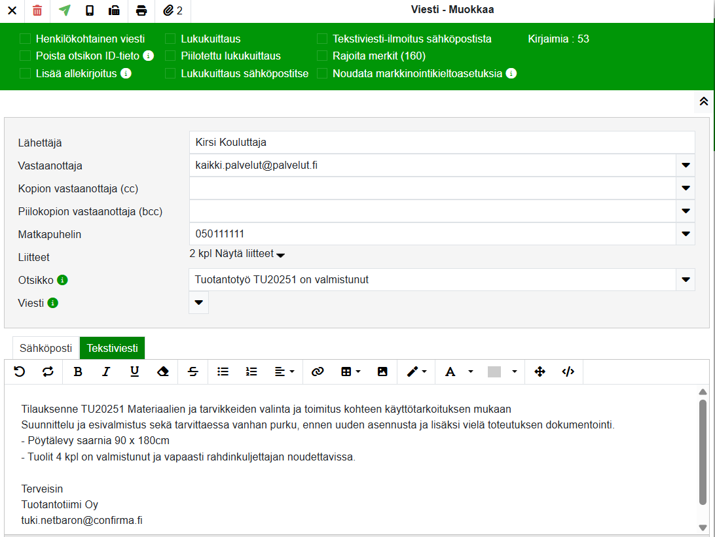Insert a hyperlink with the link icon

click(318, 372)
